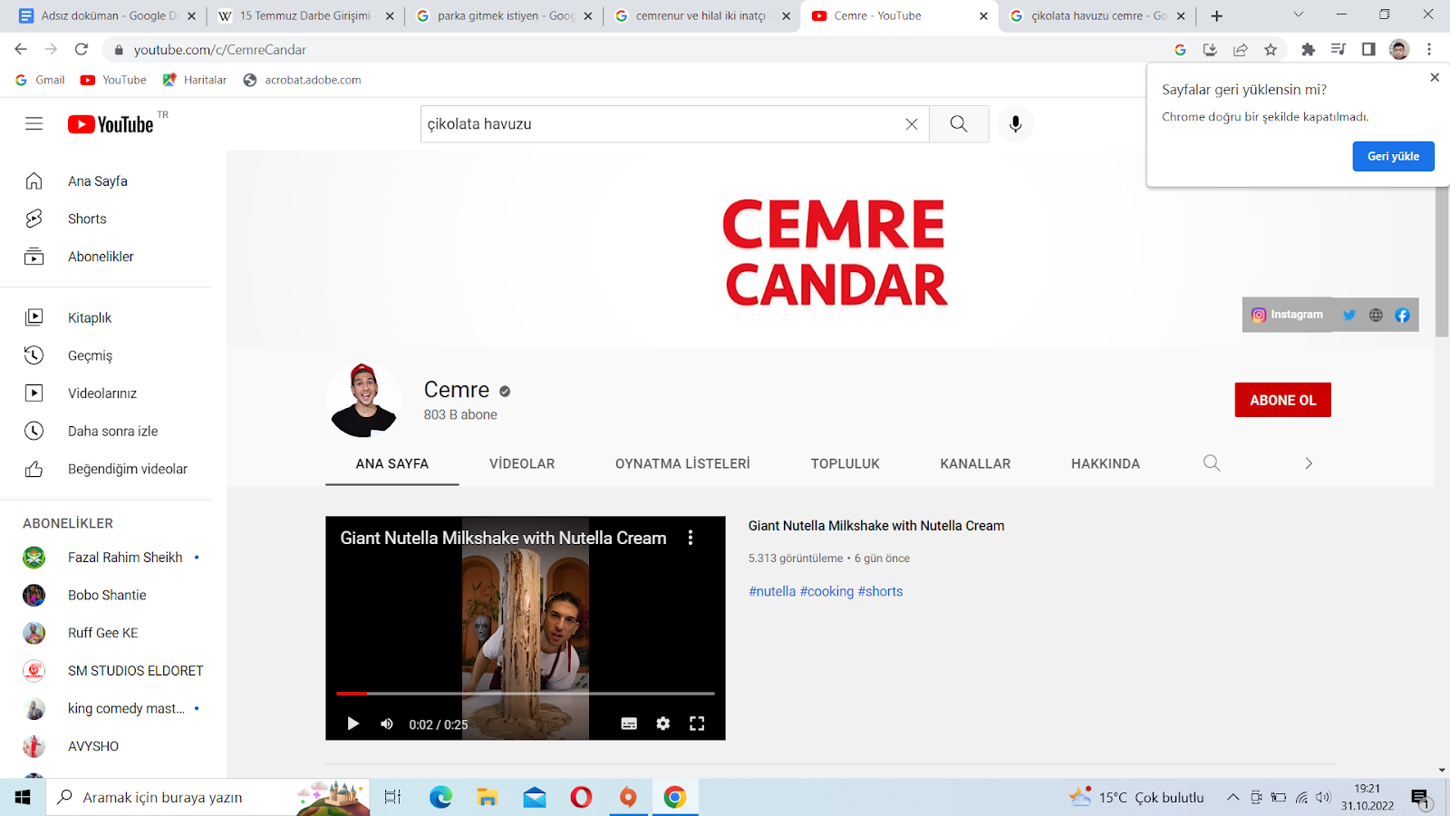The height and width of the screenshot is (816, 1450).
Task: Mute the video player volume
Action: 387,724
